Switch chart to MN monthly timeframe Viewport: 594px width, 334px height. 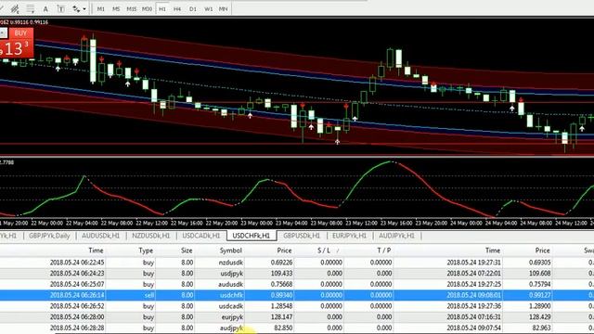click(x=224, y=8)
